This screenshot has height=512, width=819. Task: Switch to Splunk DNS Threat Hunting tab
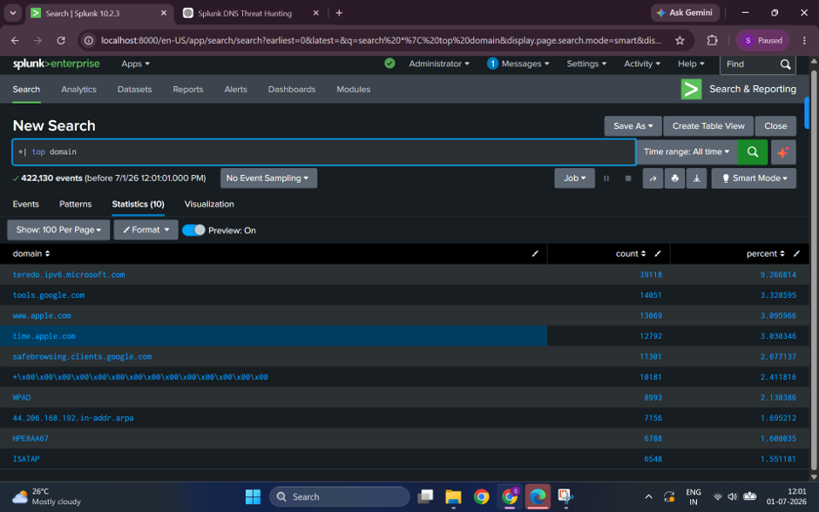(245, 13)
